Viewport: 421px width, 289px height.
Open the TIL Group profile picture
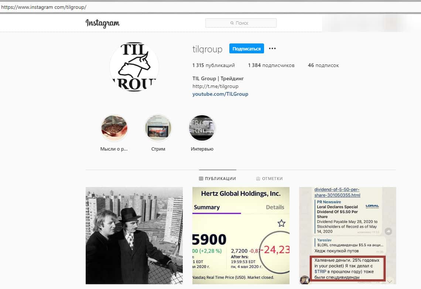coord(134,67)
